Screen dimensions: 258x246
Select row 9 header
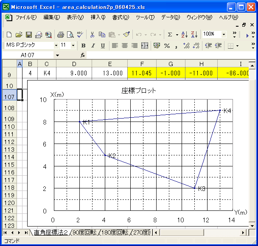coord(9,73)
